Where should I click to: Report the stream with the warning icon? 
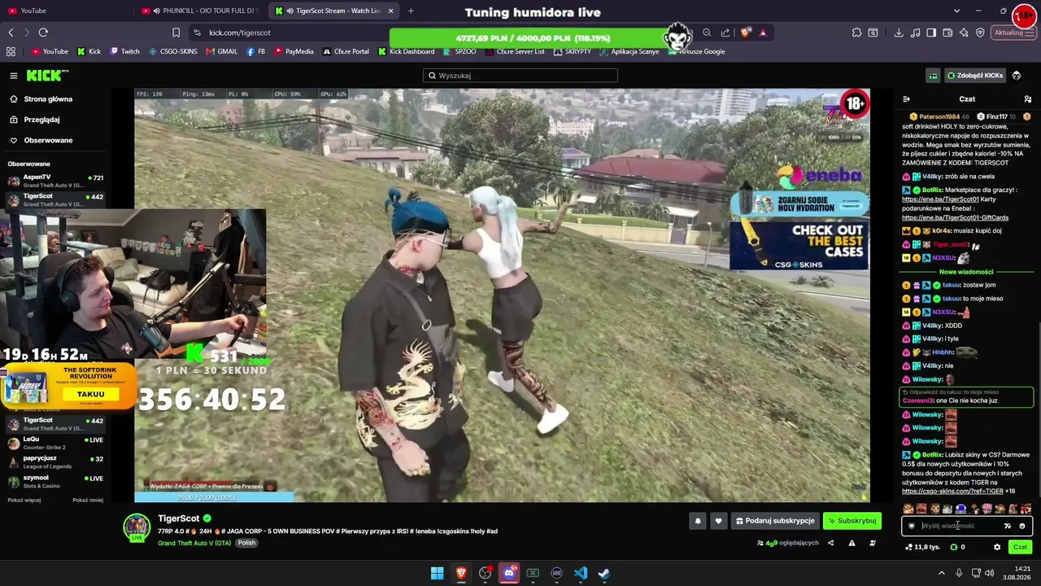point(852,543)
